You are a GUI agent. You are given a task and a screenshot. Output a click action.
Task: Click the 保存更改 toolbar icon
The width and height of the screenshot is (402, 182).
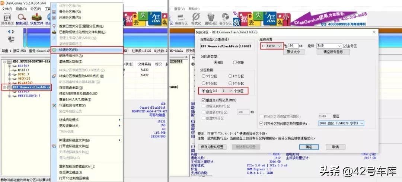pos(7,17)
